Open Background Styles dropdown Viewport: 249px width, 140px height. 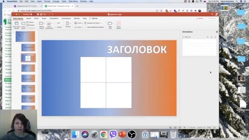pyautogui.click(x=93, y=23)
